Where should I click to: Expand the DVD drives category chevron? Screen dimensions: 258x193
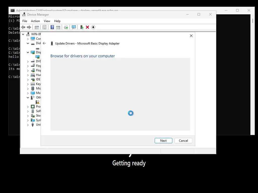28,62
